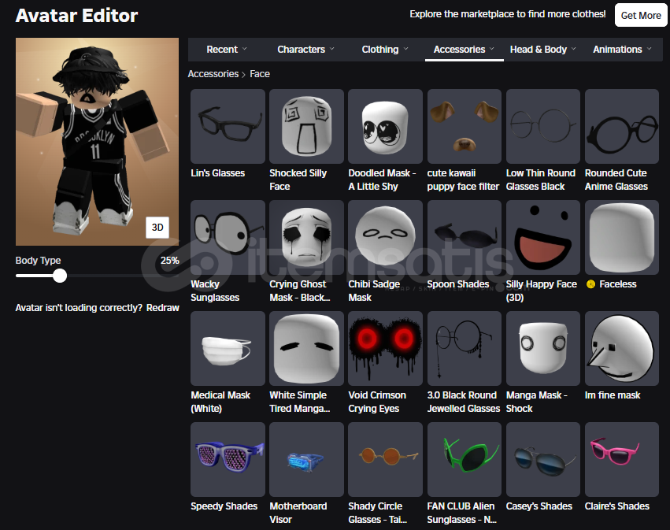Switch to the Animations tab

[622, 50]
